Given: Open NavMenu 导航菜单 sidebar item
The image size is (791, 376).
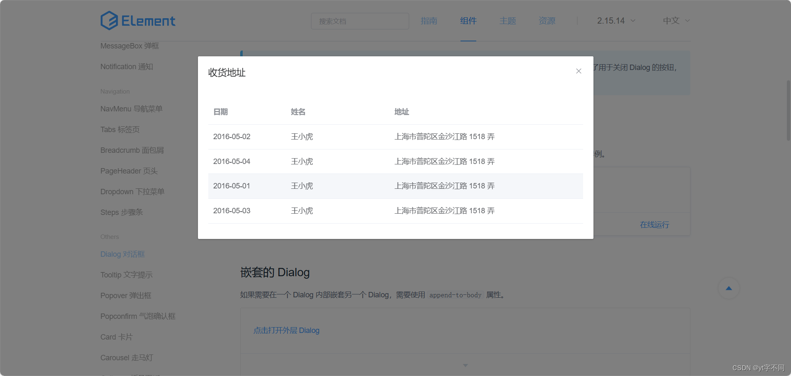Looking at the screenshot, I should [x=131, y=109].
